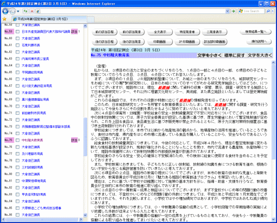The width and height of the screenshot is (277, 223).
Task: Tick the checkbox for No.61
Action: tap(18, 45)
